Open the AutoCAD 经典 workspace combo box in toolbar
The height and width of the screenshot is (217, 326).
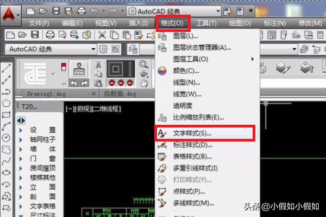(51, 49)
